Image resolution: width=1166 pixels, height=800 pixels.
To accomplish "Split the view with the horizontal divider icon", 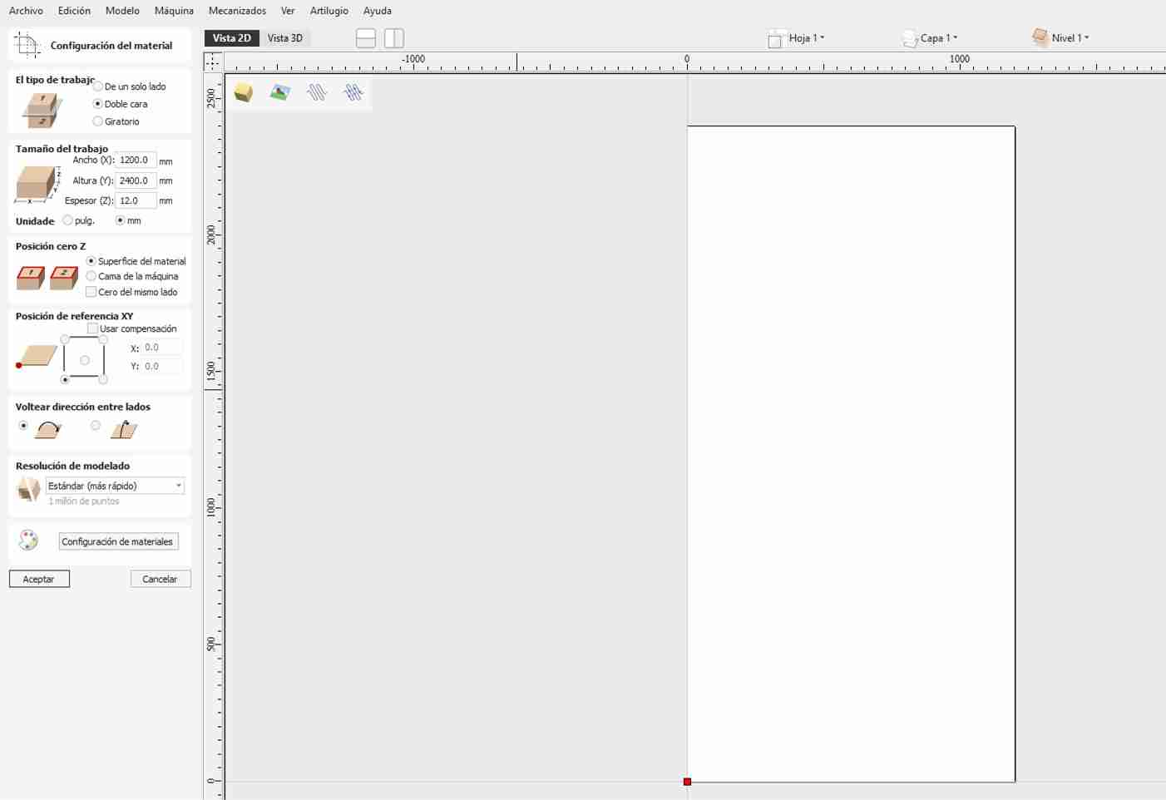I will (x=366, y=38).
